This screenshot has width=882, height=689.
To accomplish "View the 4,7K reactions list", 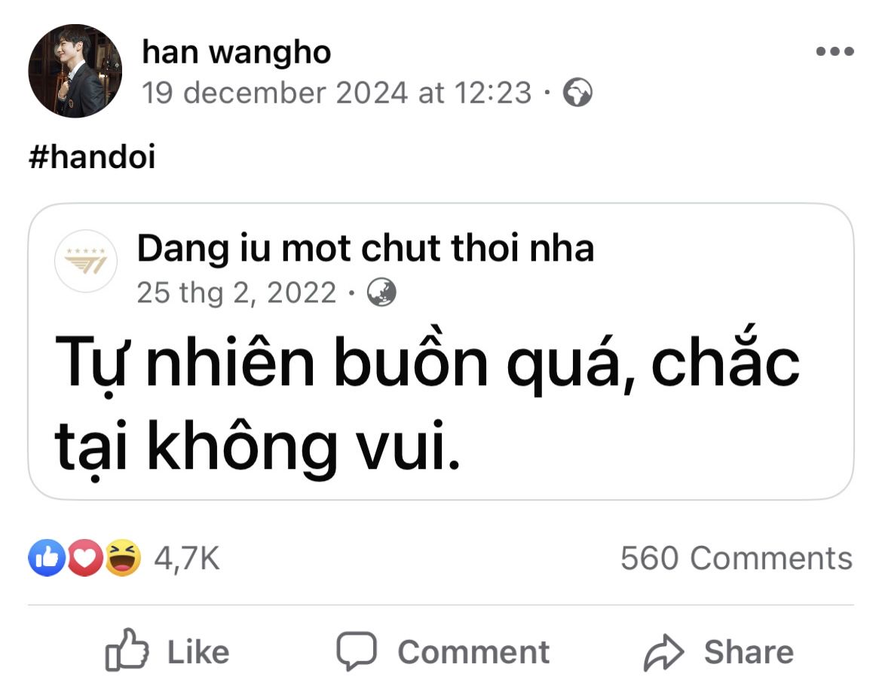I will point(187,558).
